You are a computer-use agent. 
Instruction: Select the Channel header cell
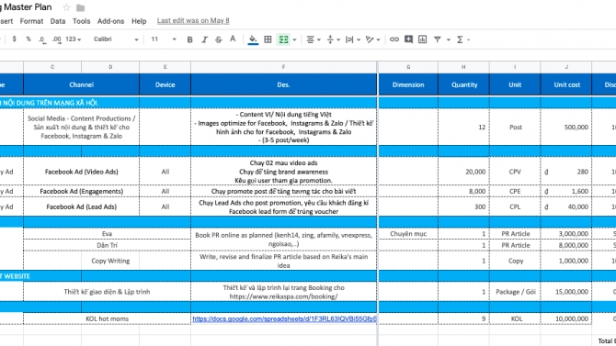point(81,84)
